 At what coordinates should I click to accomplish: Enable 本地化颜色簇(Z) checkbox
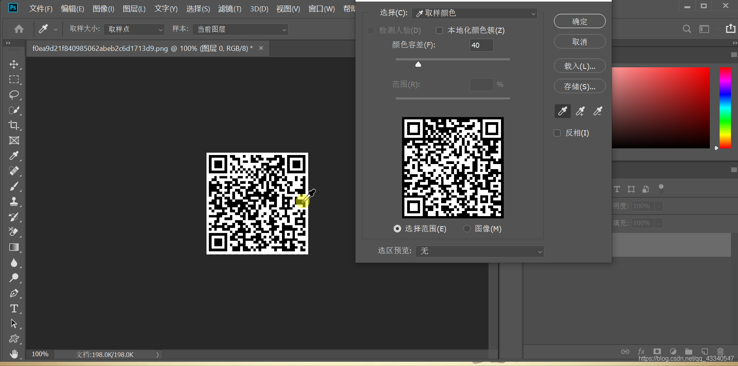click(x=439, y=31)
